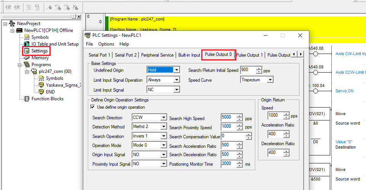Open the Help menu in PLC Settings

tap(124, 44)
